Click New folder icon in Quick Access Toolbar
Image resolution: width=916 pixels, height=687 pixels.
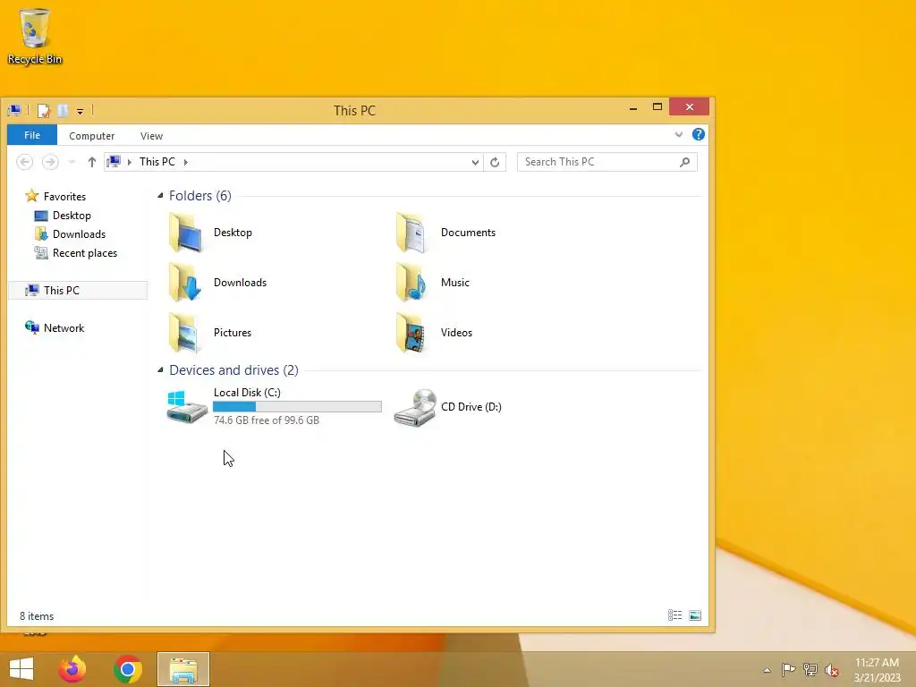point(63,110)
